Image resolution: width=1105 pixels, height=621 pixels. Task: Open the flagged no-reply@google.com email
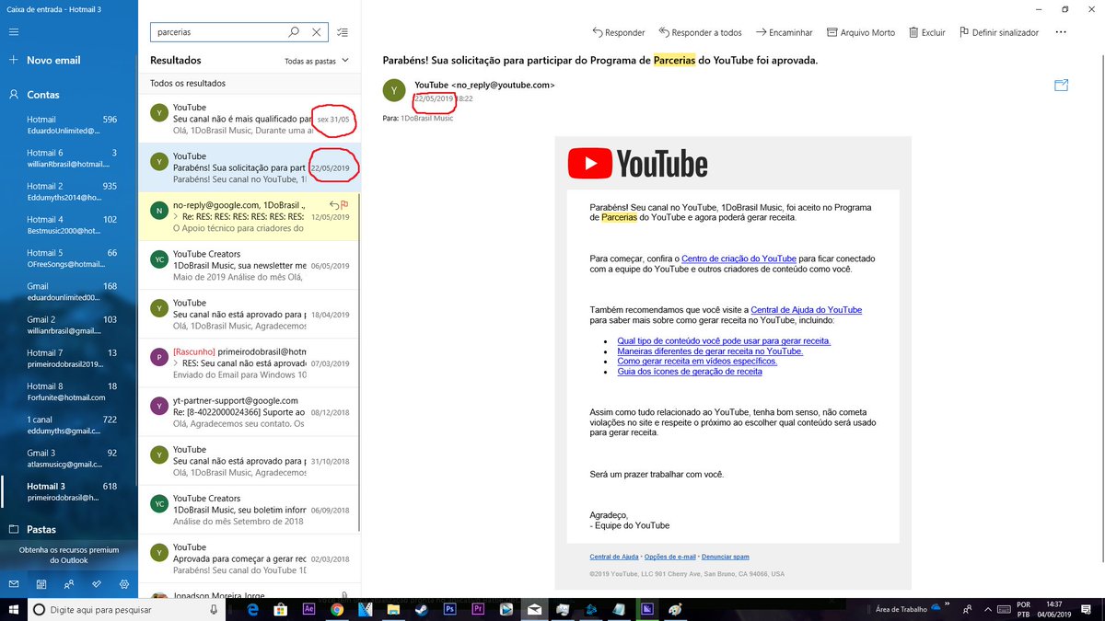coord(249,216)
